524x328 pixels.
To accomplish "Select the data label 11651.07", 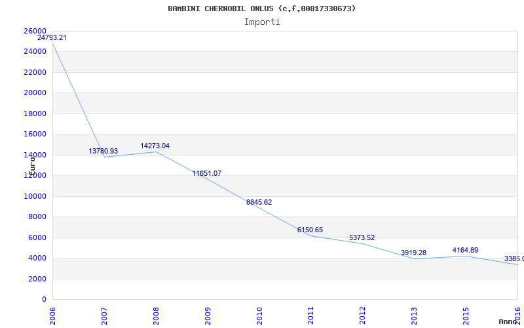I will pyautogui.click(x=207, y=173).
